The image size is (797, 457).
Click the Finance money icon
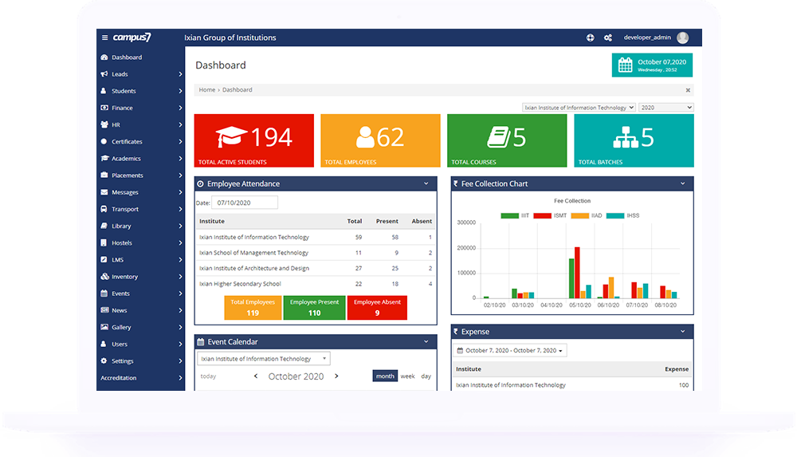[x=104, y=108]
